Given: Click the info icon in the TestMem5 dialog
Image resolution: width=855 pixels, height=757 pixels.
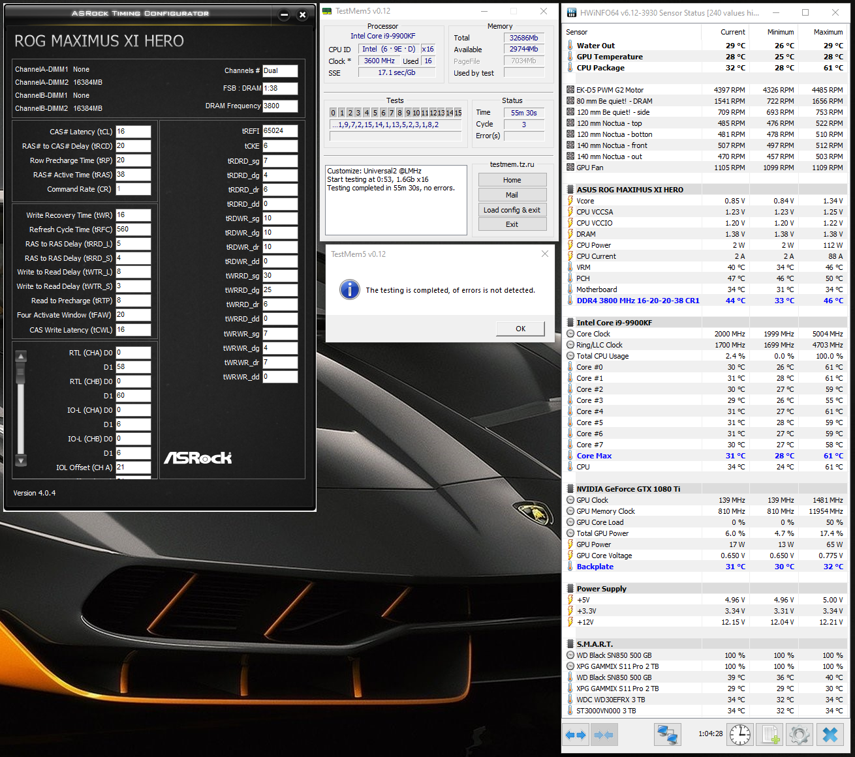Looking at the screenshot, I should click(x=350, y=289).
